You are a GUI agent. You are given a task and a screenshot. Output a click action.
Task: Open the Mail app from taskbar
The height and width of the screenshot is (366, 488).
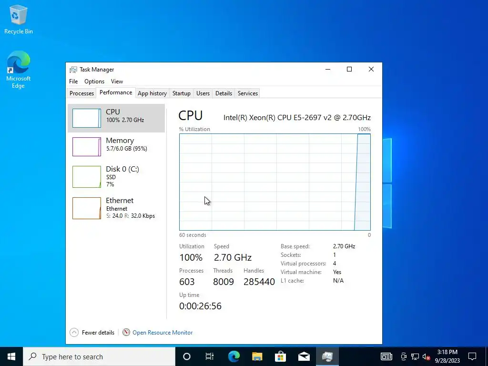click(304, 356)
